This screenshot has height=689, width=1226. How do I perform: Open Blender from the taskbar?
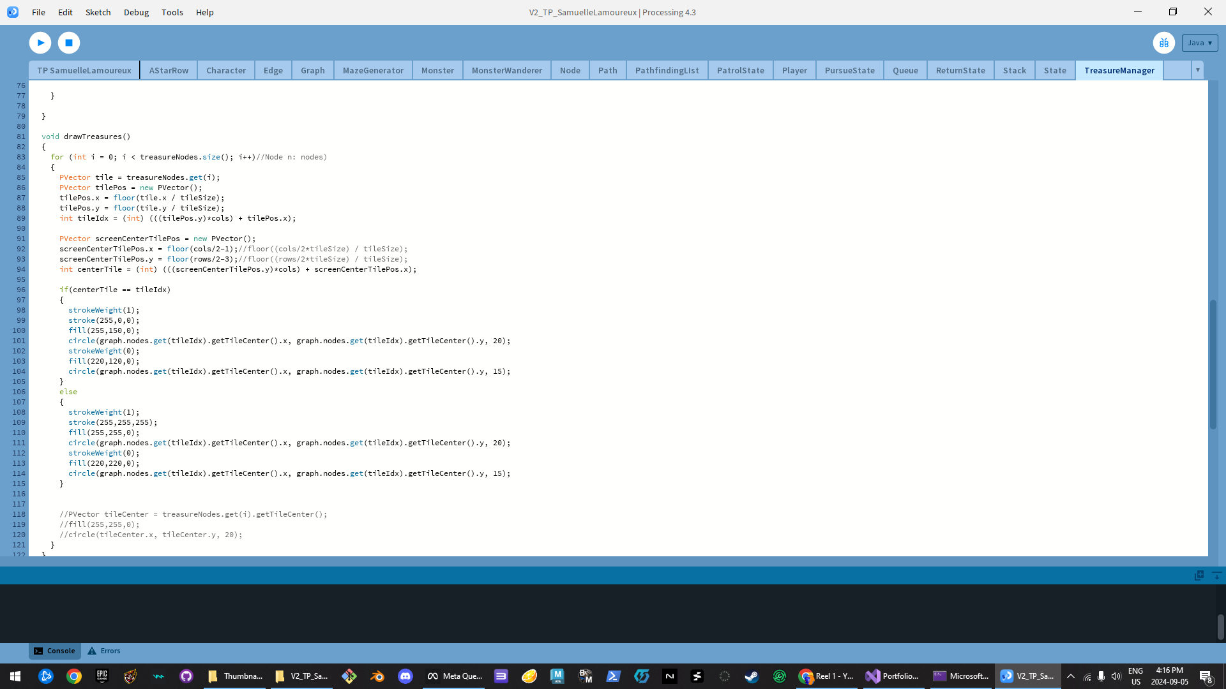tap(377, 676)
